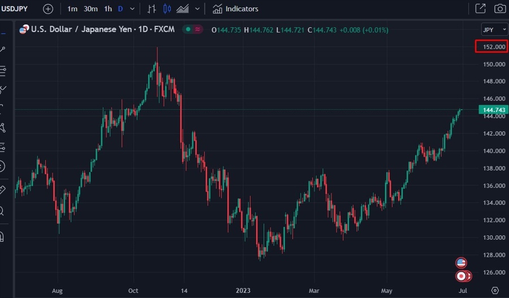Click the Jul label on time axis

pyautogui.click(x=463, y=291)
